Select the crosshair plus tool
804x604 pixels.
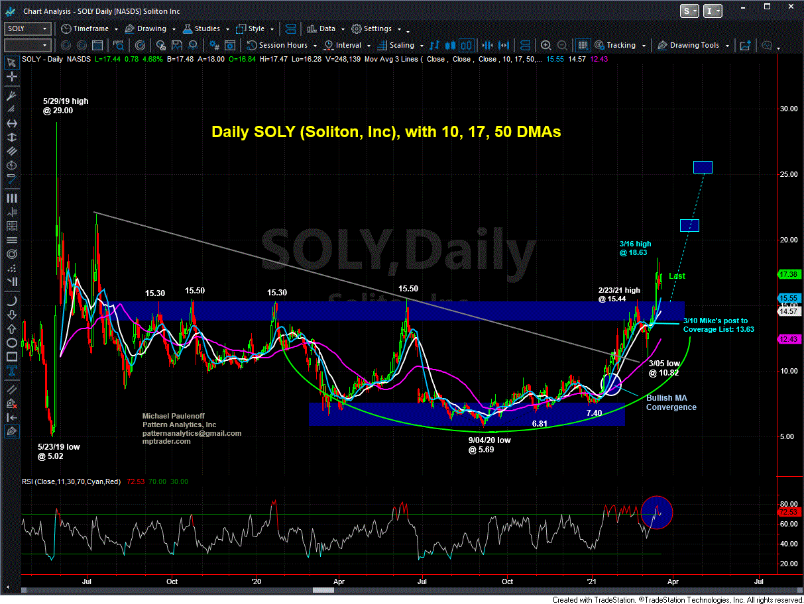pos(11,77)
